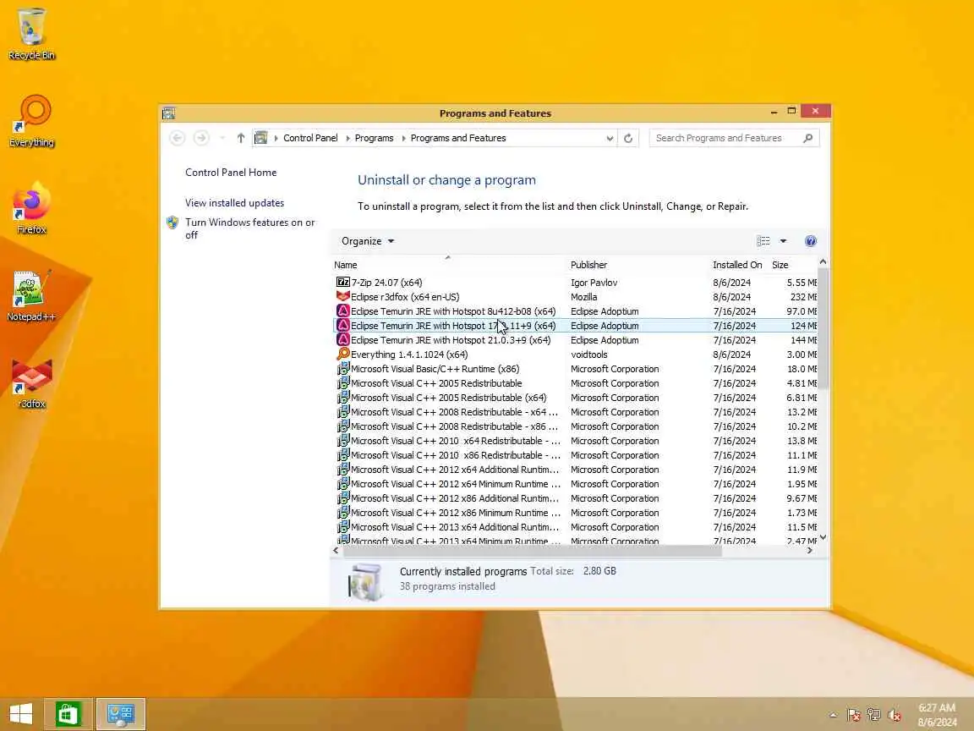Select Visual C++ 2008 Redistributable - x64 entry
The image size is (974, 731).
pos(575,412)
